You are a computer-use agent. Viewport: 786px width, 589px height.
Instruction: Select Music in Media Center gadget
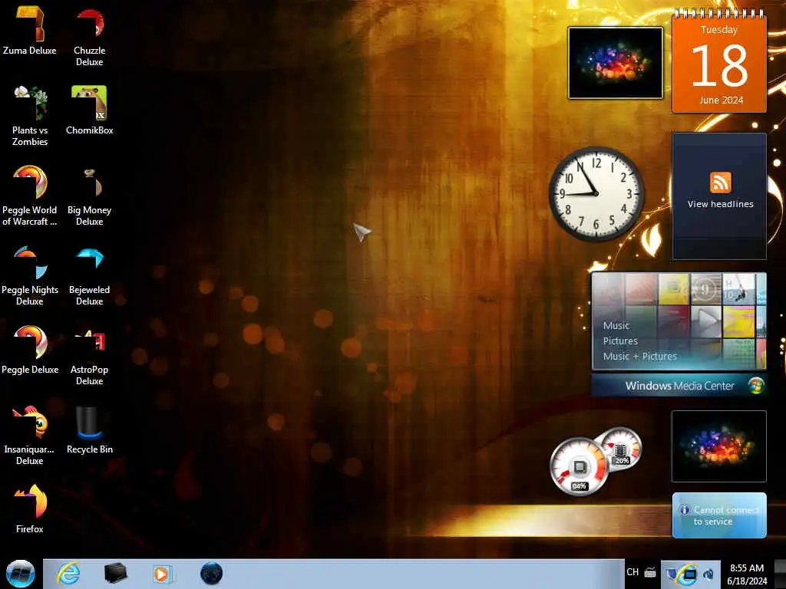click(616, 325)
